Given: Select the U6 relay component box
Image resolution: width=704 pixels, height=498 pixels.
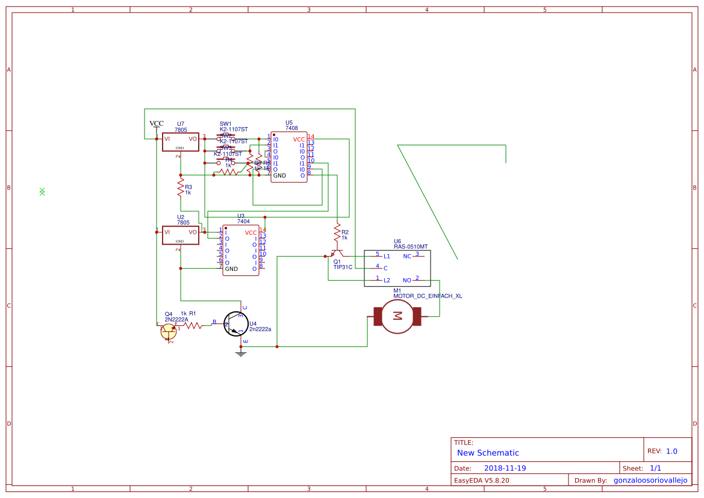Looking at the screenshot, I should coord(397,268).
